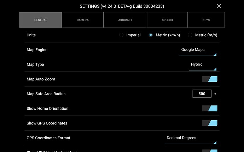Turn off Show GPS Coordinates switch
The height and width of the screenshot is (152, 244).
click(x=210, y=123)
